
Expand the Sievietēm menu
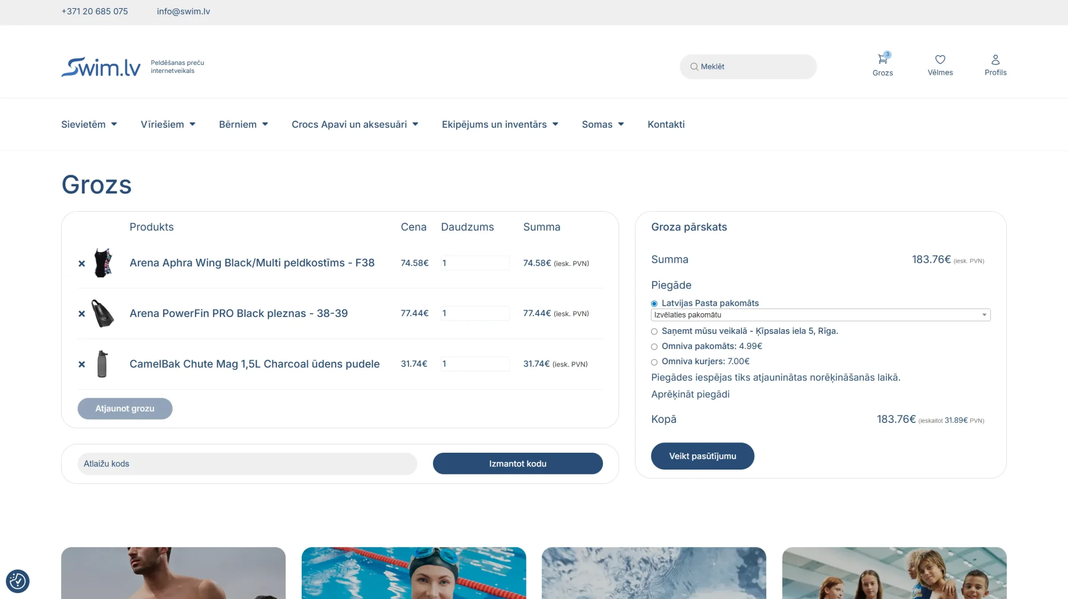(89, 125)
